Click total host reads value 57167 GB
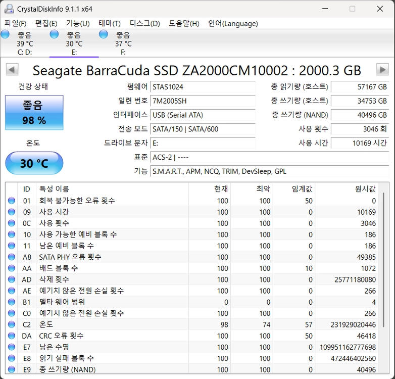 360,87
